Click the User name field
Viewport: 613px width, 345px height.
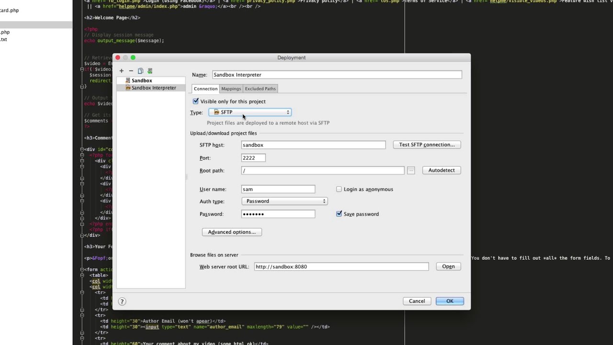coord(278,189)
